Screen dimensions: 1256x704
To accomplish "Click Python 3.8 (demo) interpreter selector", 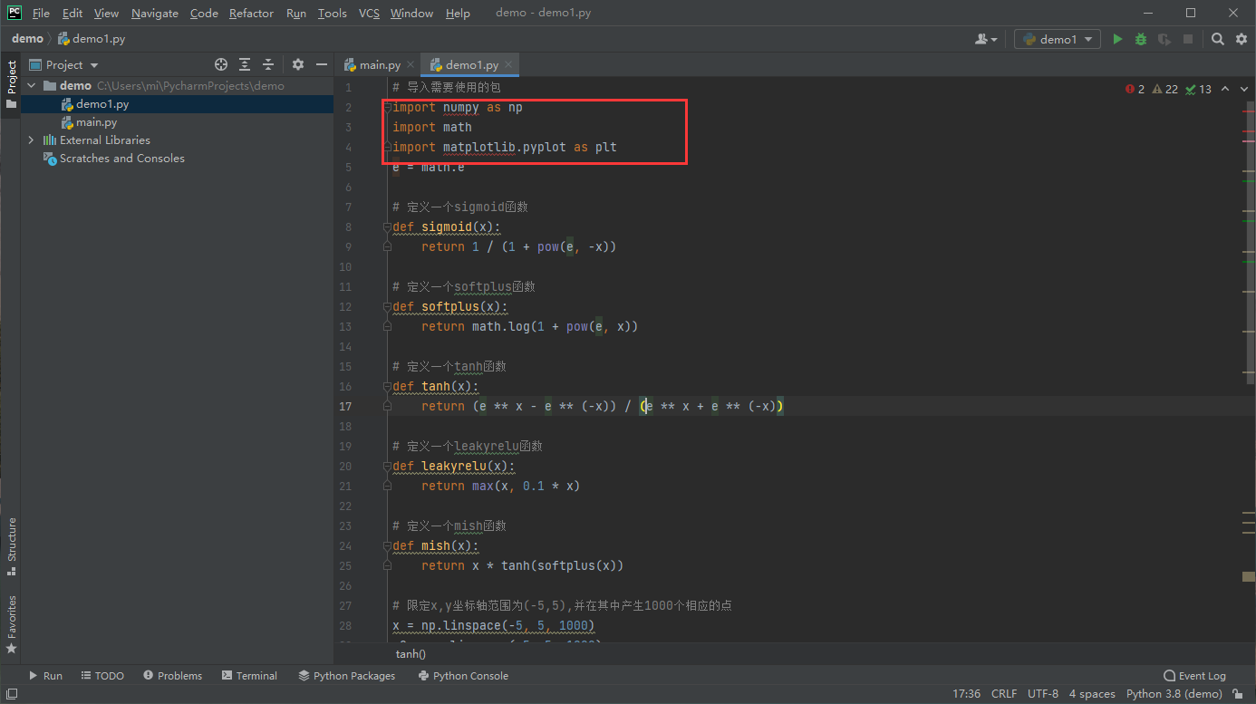I will [x=1174, y=694].
